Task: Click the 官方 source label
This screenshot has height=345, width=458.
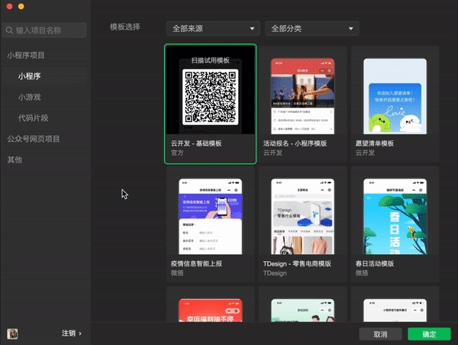Action: (x=177, y=153)
